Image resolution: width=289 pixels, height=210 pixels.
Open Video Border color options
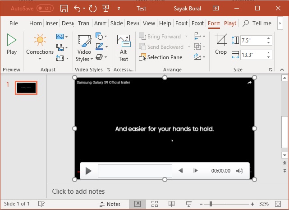pyautogui.click(x=101, y=47)
